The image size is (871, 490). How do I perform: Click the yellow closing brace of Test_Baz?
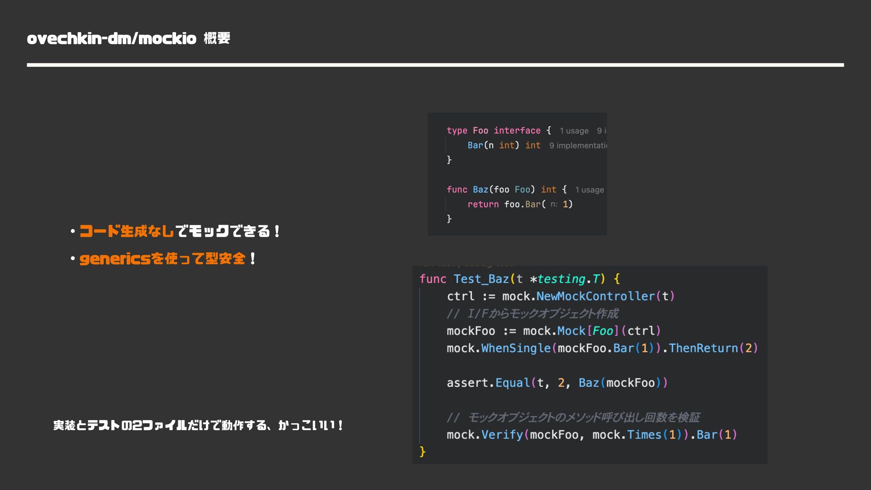(x=422, y=451)
